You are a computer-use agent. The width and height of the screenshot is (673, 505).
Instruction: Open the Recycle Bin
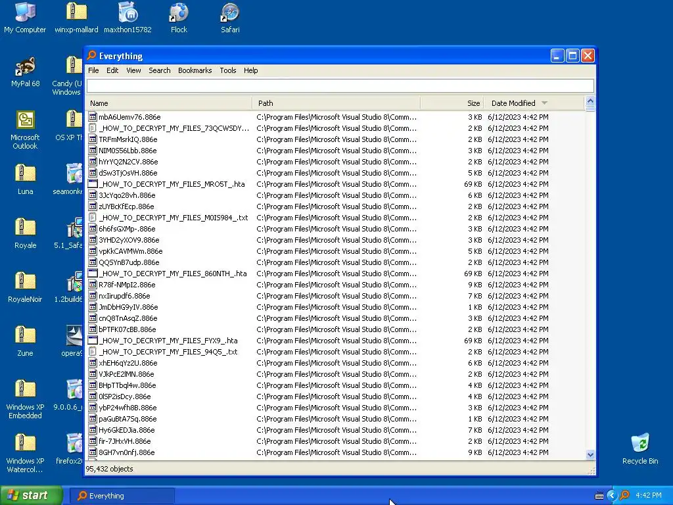click(x=640, y=449)
